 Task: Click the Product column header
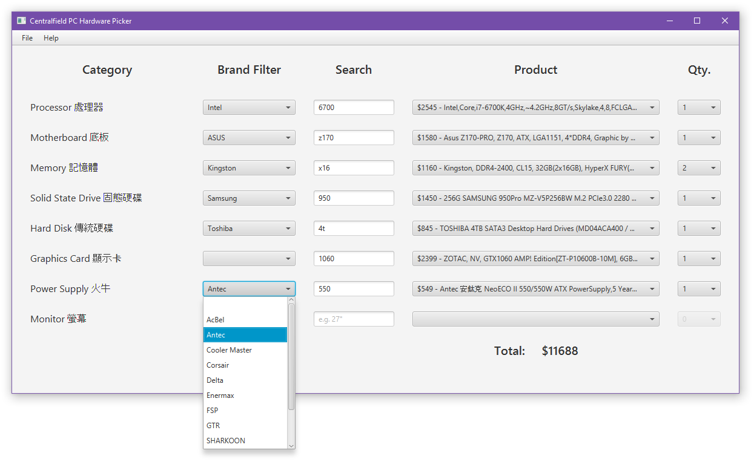coord(536,70)
